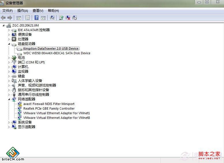Screen dimensions: 224x163
Task: Click the battery (电池) category icon
Action: pos(14,58)
